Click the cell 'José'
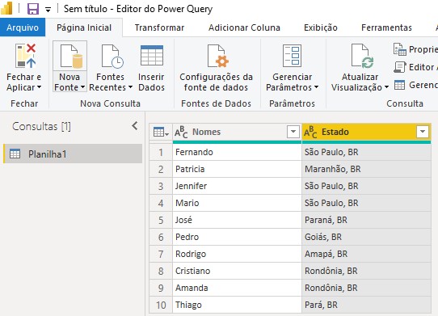438x316 pixels. [237, 220]
